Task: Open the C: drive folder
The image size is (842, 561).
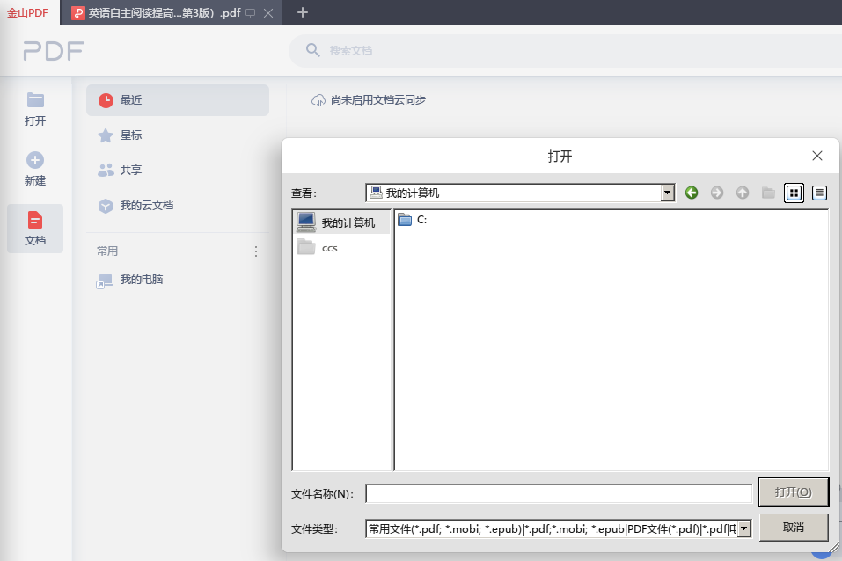Action: click(413, 220)
